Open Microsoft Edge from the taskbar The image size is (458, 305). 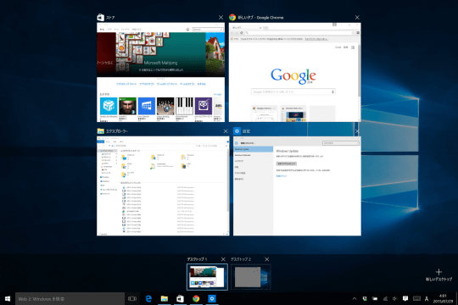(148, 298)
